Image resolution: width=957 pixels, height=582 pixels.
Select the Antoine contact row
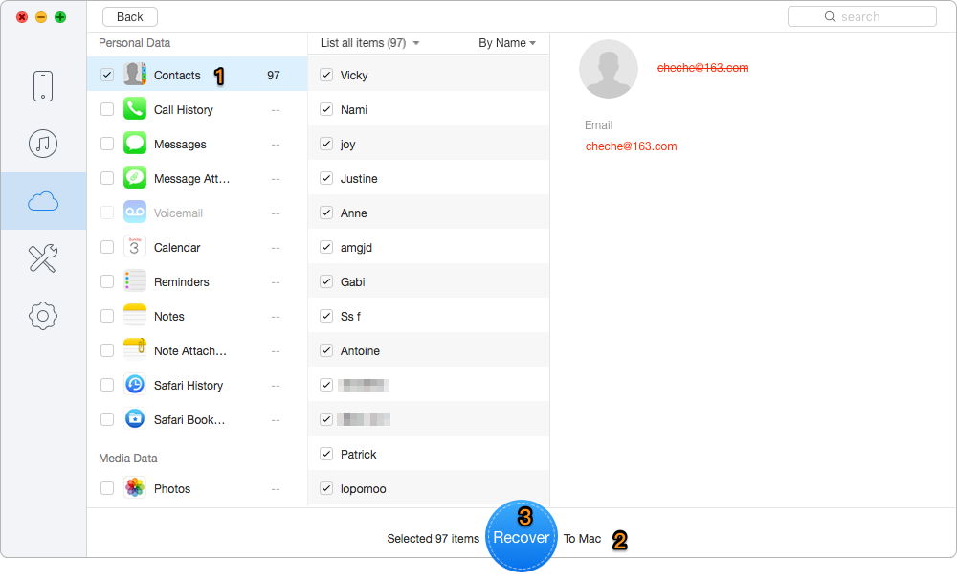click(x=429, y=350)
